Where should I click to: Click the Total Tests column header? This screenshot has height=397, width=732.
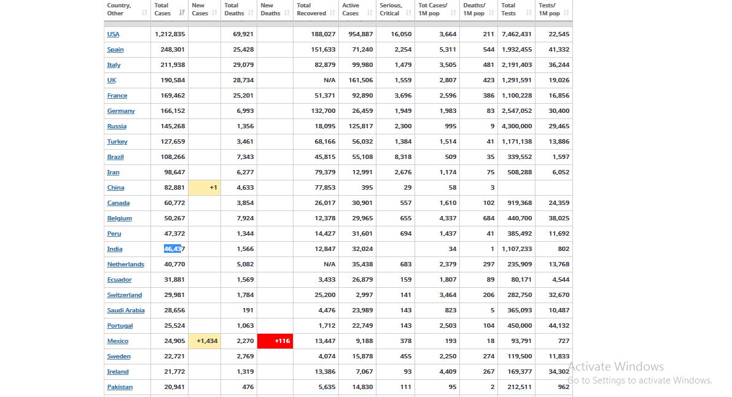click(508, 9)
